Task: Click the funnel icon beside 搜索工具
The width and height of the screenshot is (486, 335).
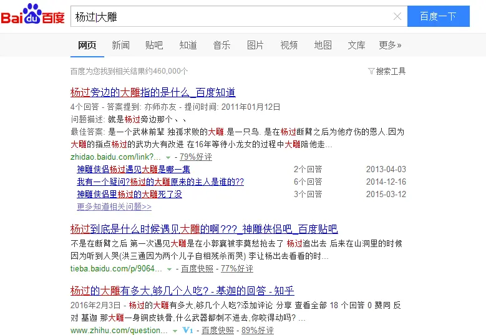Action: tap(371, 71)
